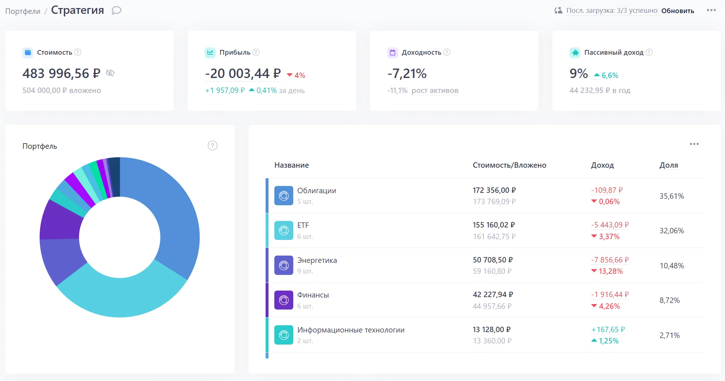Open the help icon beside Доходность
Viewport: 725px width, 381px height.
(x=447, y=52)
